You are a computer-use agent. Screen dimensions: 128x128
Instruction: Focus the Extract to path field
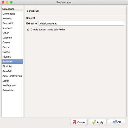81,23
